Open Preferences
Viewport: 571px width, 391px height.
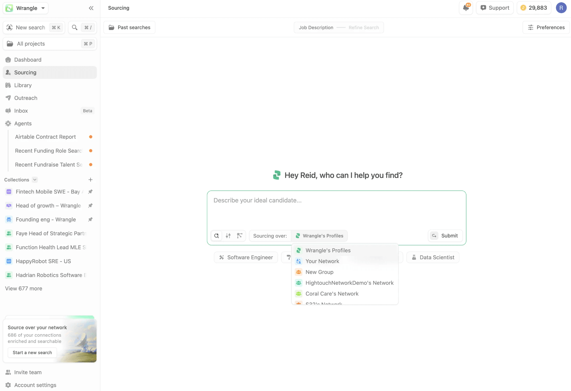pos(546,27)
